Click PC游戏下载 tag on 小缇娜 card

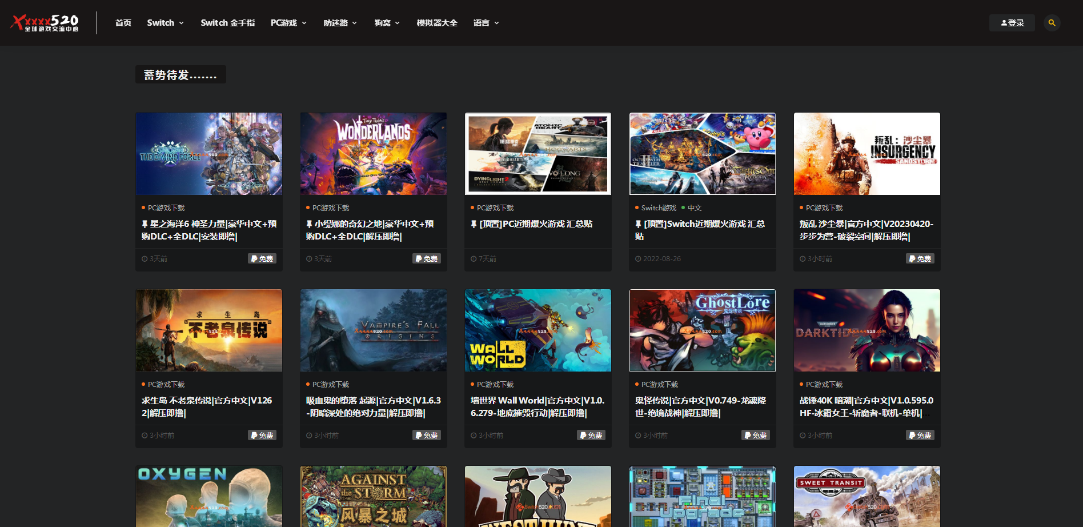tap(331, 208)
